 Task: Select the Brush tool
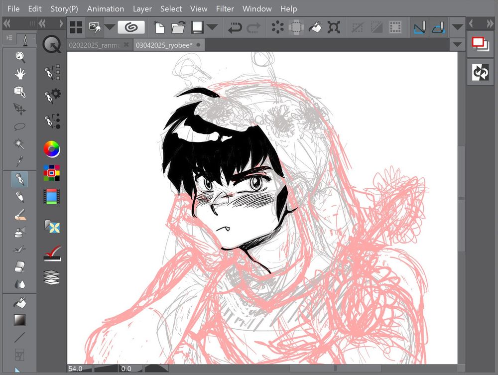(20, 215)
